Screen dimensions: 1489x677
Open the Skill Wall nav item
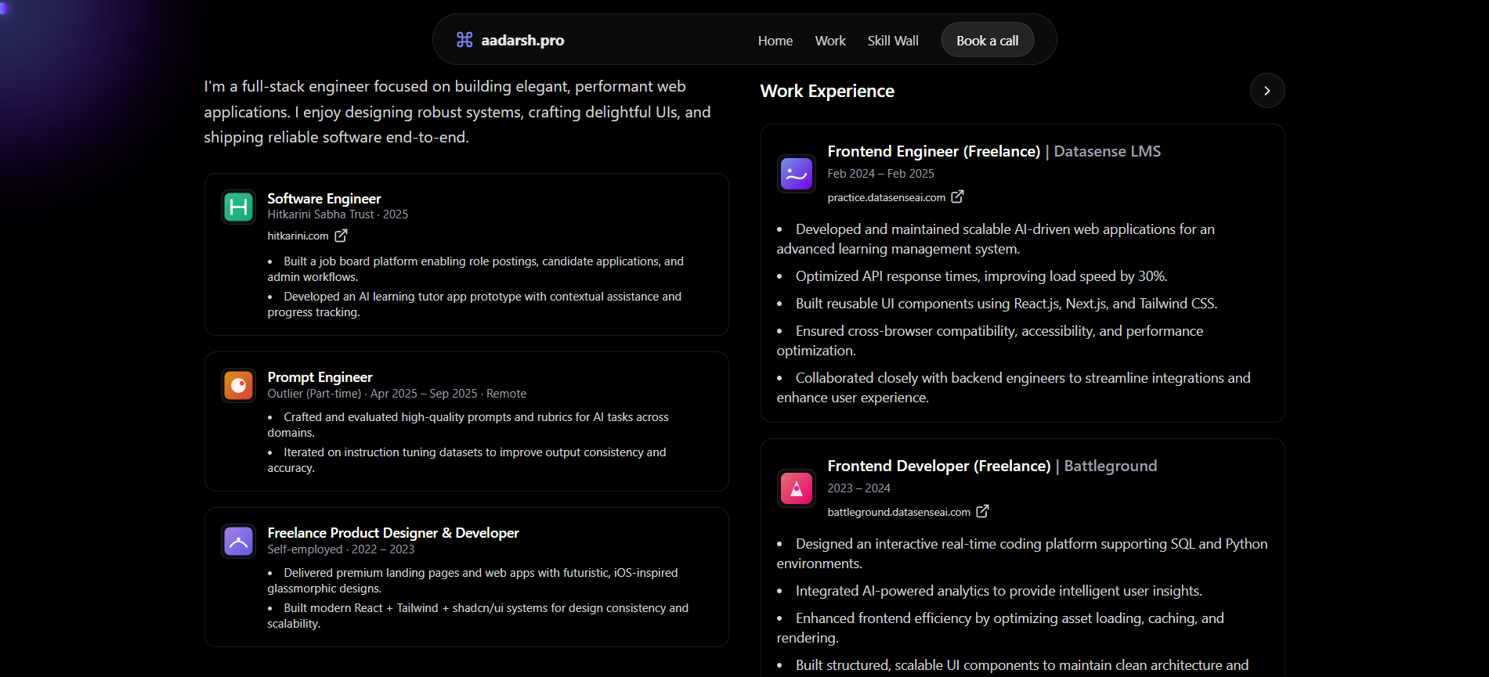893,41
